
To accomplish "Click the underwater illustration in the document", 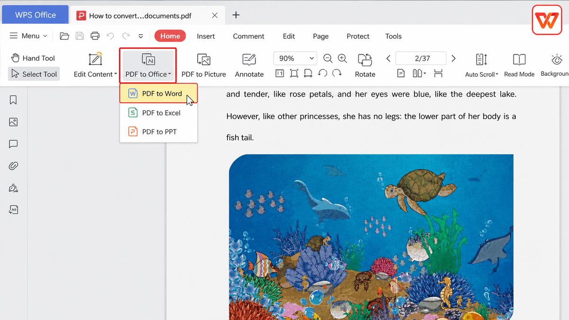I will click(x=371, y=237).
